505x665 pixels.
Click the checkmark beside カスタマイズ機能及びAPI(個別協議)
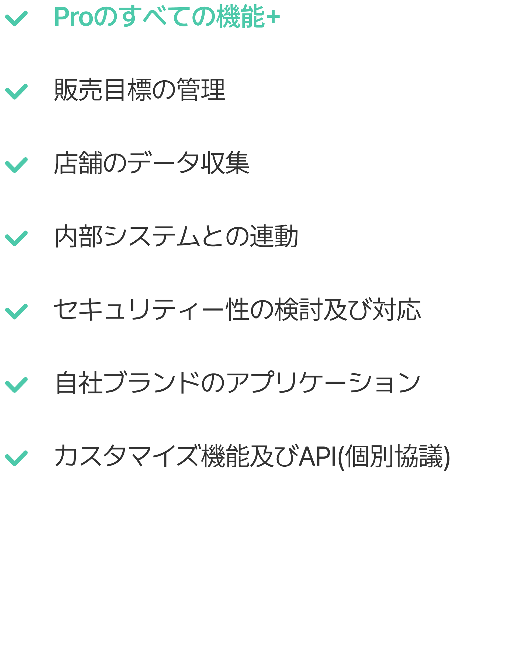click(16, 458)
